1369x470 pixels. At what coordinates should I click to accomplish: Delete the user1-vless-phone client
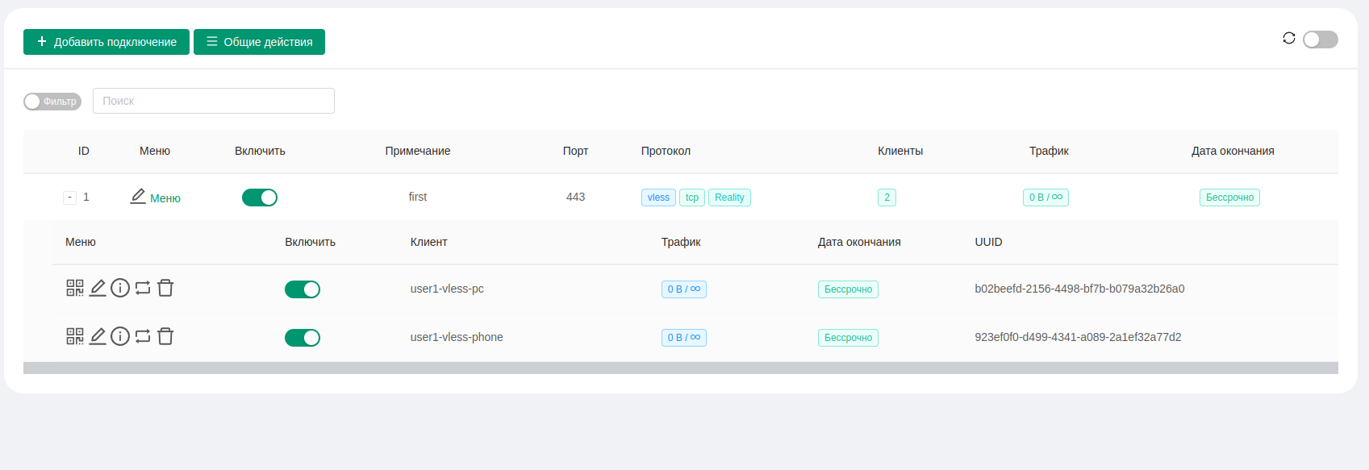click(x=165, y=336)
